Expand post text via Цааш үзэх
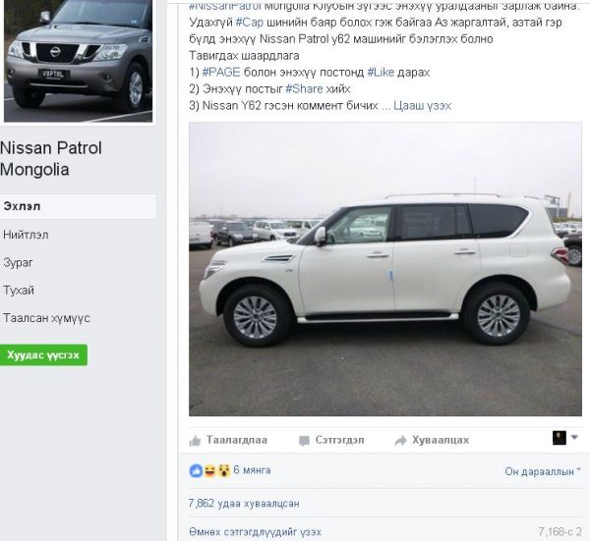This screenshot has height=541, width=590. click(422, 106)
